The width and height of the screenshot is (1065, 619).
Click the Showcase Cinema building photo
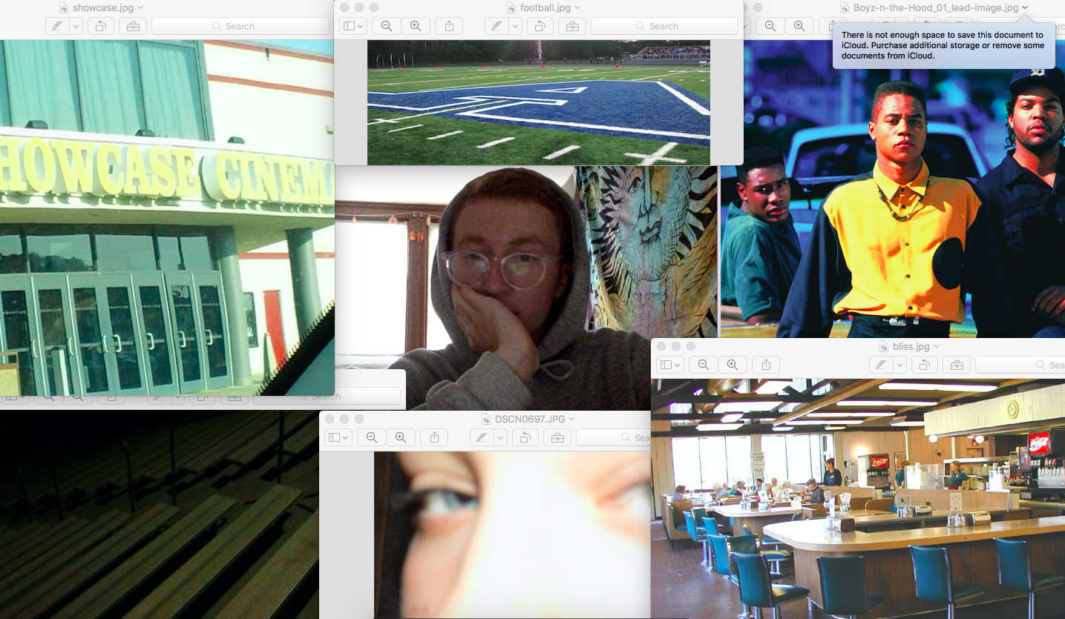tap(167, 217)
